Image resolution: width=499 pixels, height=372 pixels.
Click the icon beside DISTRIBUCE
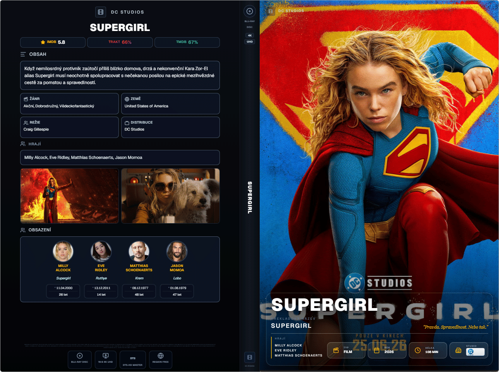click(127, 123)
